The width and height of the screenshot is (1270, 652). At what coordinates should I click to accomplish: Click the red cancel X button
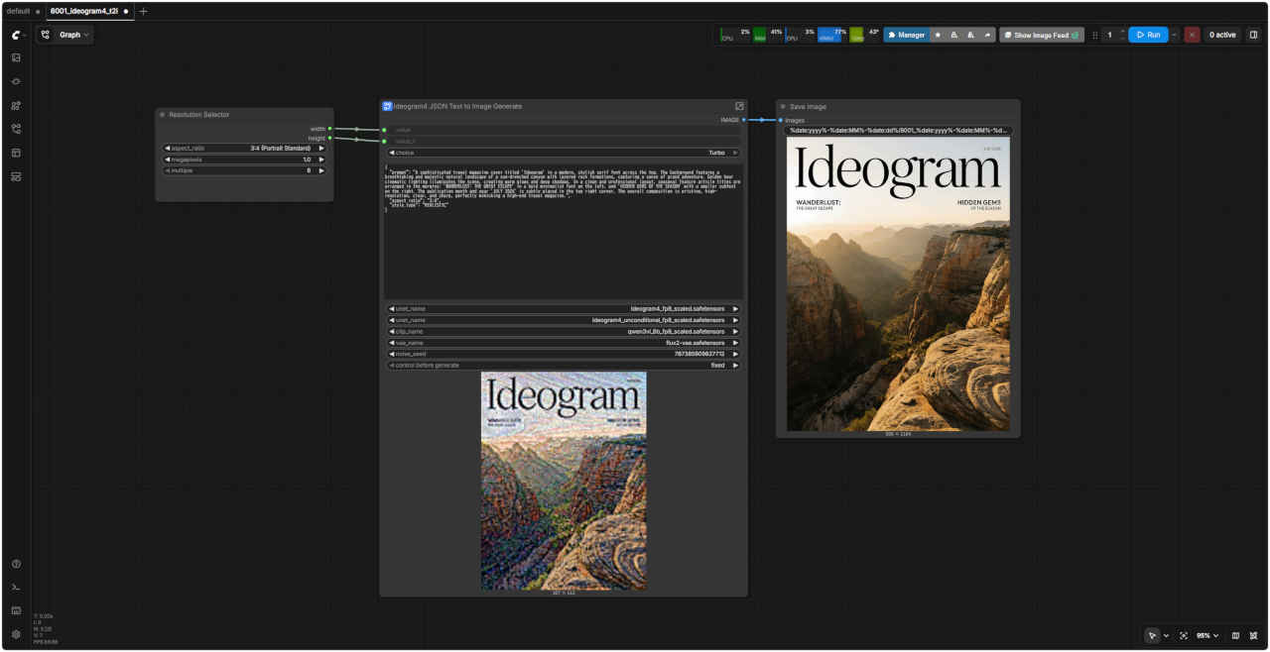[1192, 35]
